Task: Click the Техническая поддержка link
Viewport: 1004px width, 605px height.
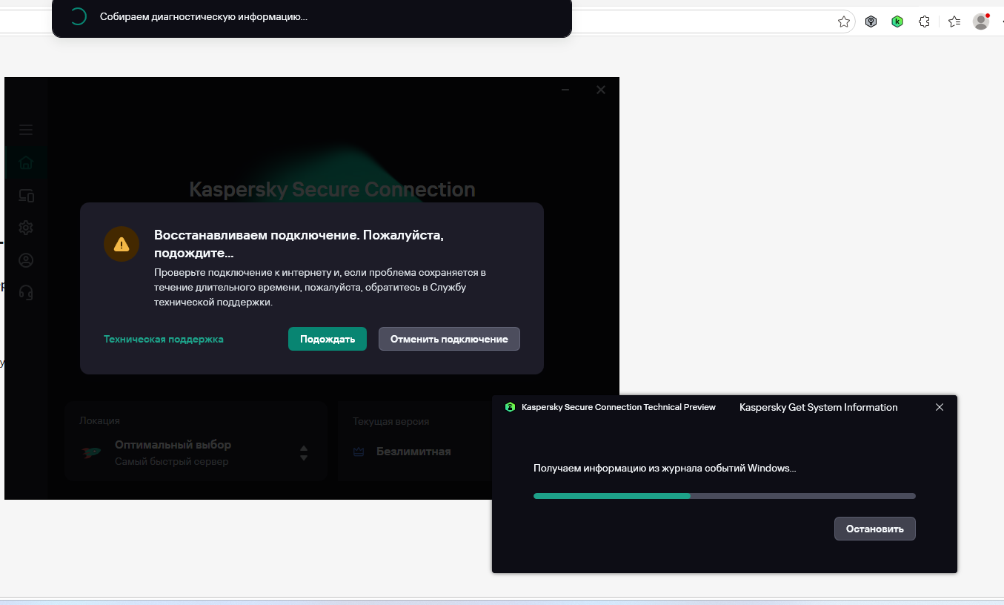Action: (164, 339)
